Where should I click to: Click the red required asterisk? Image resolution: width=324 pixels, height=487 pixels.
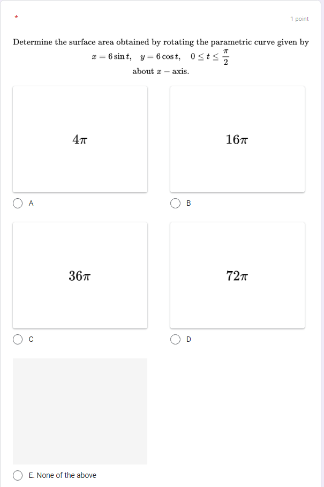(16, 18)
